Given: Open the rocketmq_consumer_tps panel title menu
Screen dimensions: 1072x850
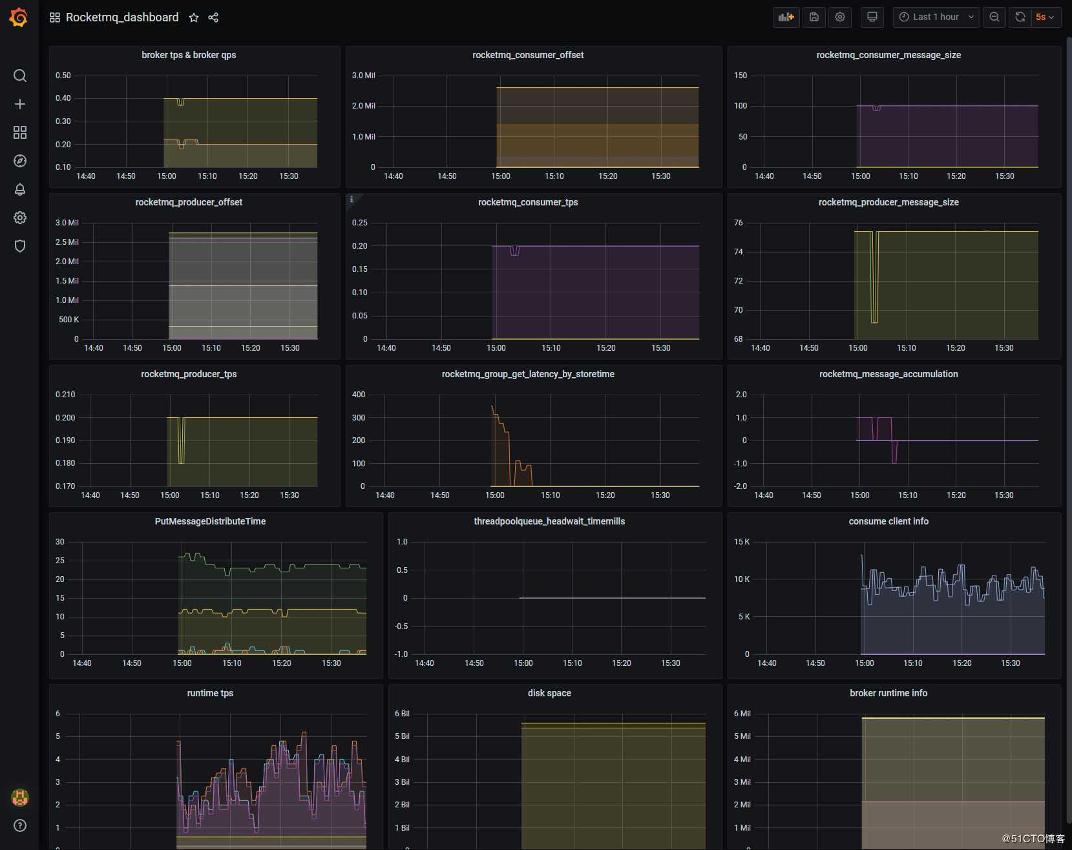Looking at the screenshot, I should [x=528, y=202].
